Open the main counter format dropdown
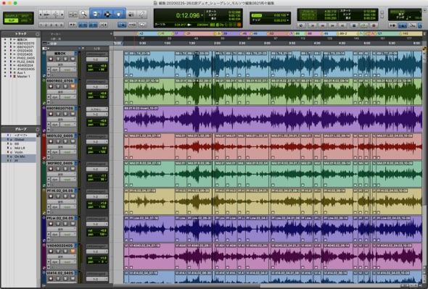 click(202, 15)
